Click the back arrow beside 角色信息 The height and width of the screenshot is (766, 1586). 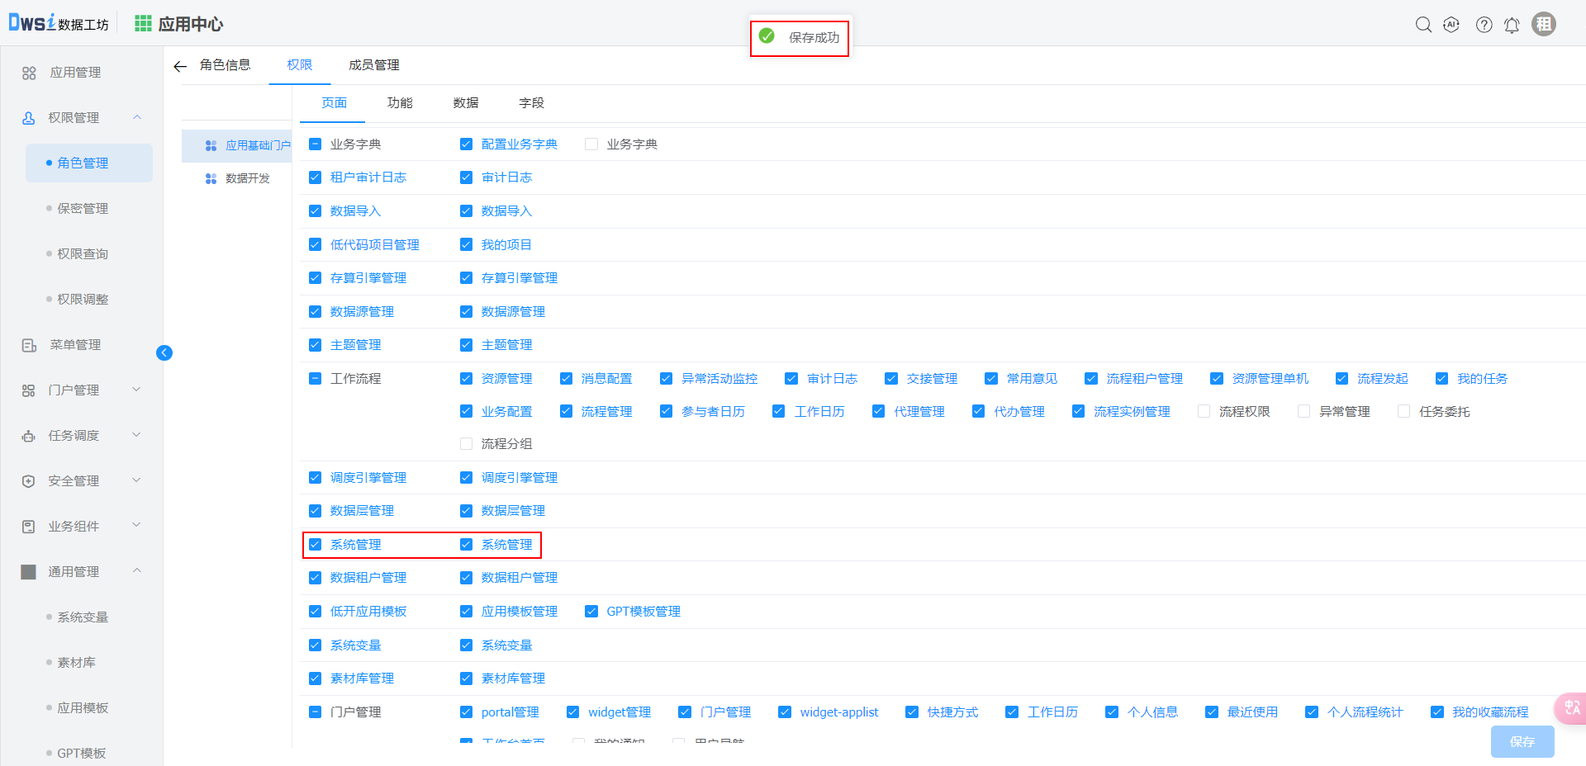point(180,66)
